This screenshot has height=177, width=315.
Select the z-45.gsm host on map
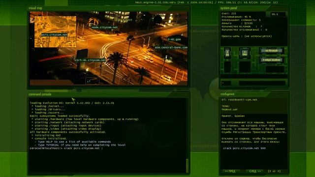point(174,39)
